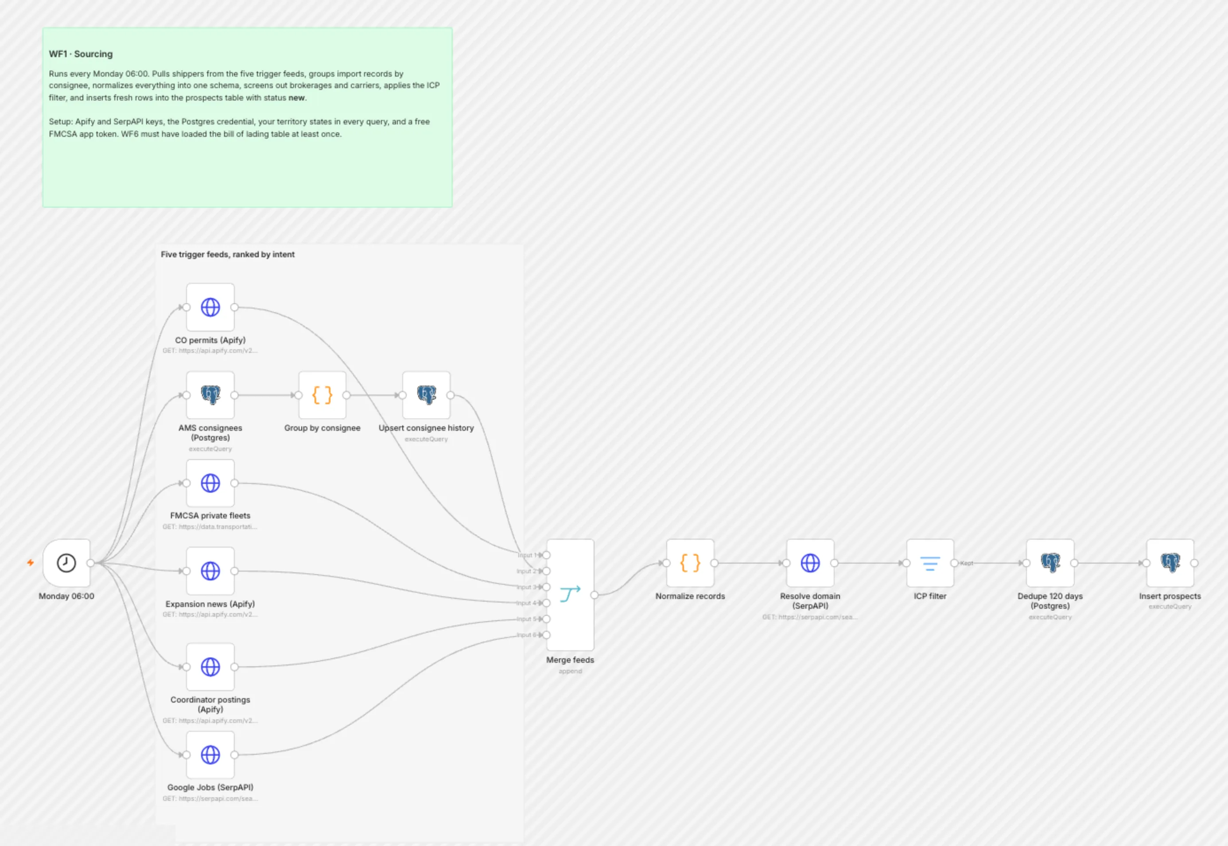1228x846 pixels.
Task: Click the Google Jobs (SerpAPI) label
Action: (210, 787)
